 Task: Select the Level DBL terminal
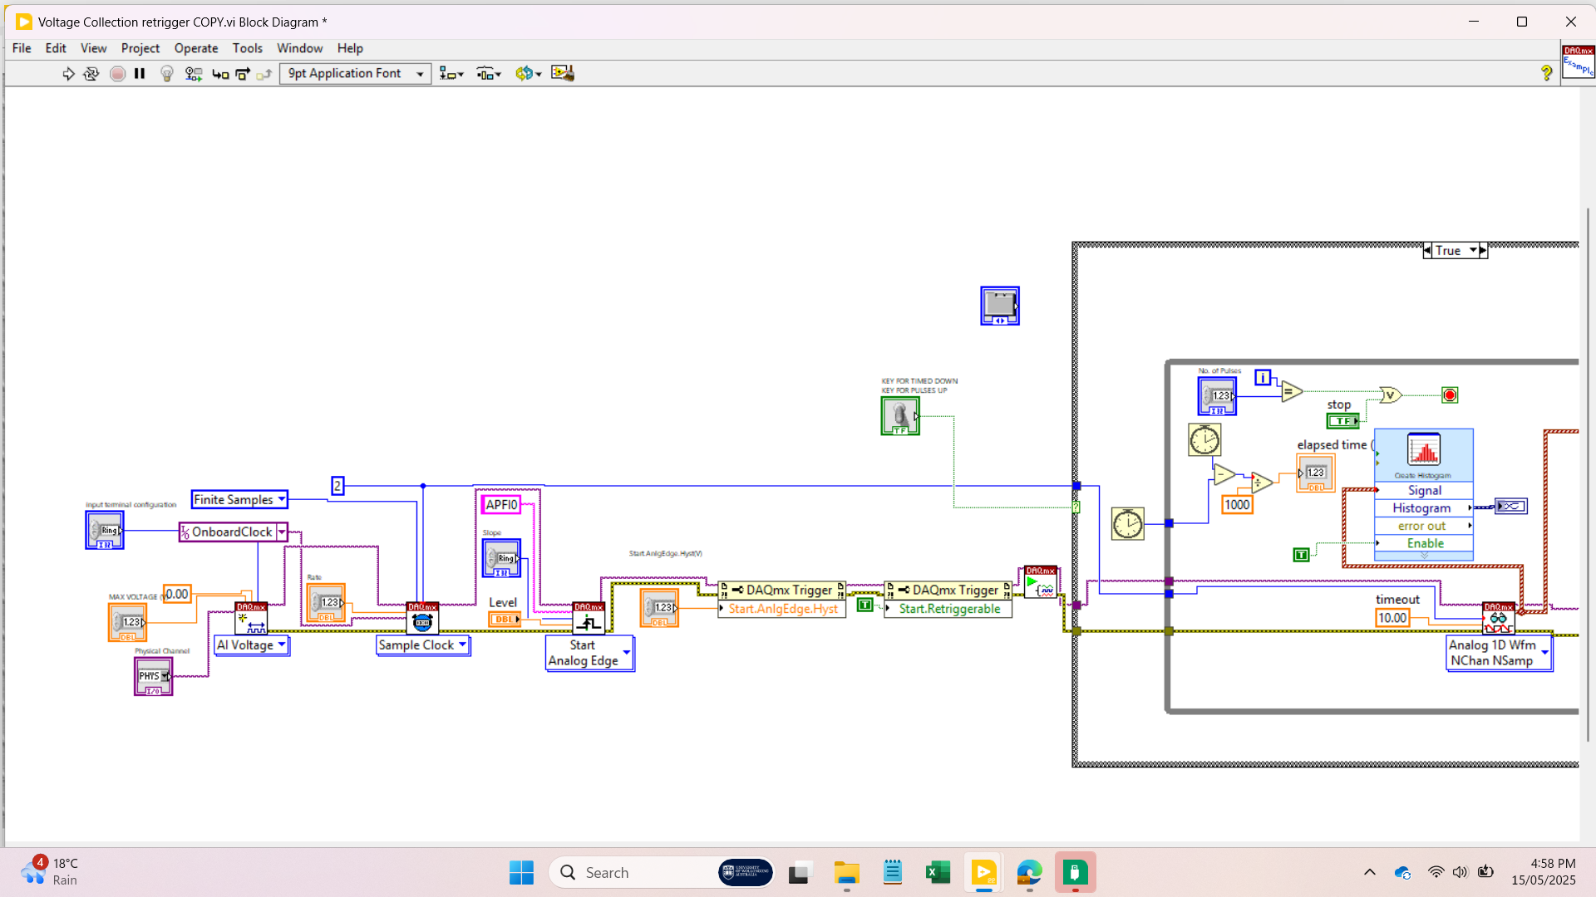click(504, 620)
